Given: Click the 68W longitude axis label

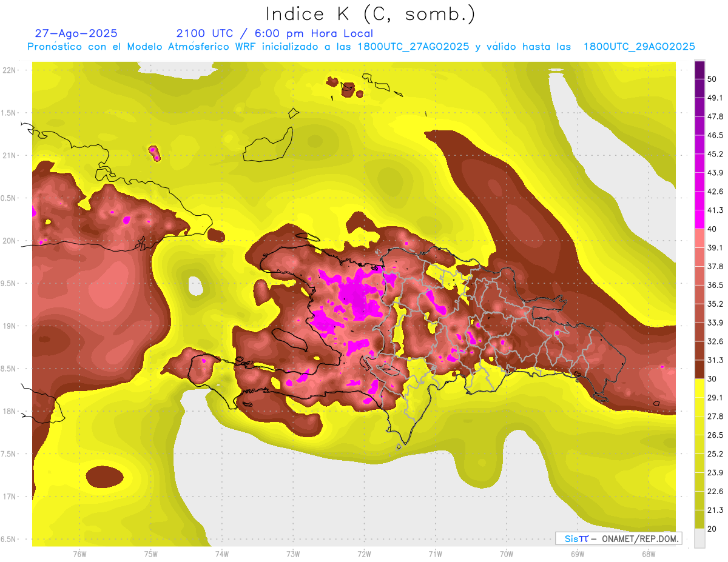Looking at the screenshot, I should (x=649, y=554).
